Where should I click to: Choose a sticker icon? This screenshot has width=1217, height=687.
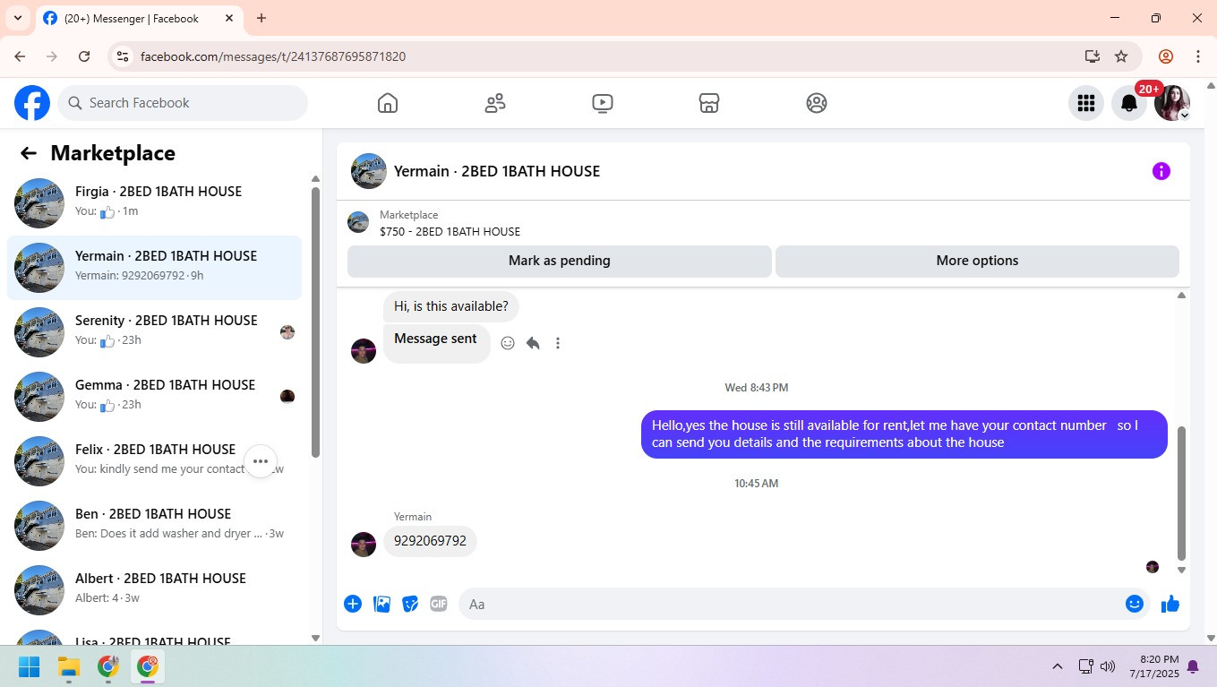tap(410, 604)
